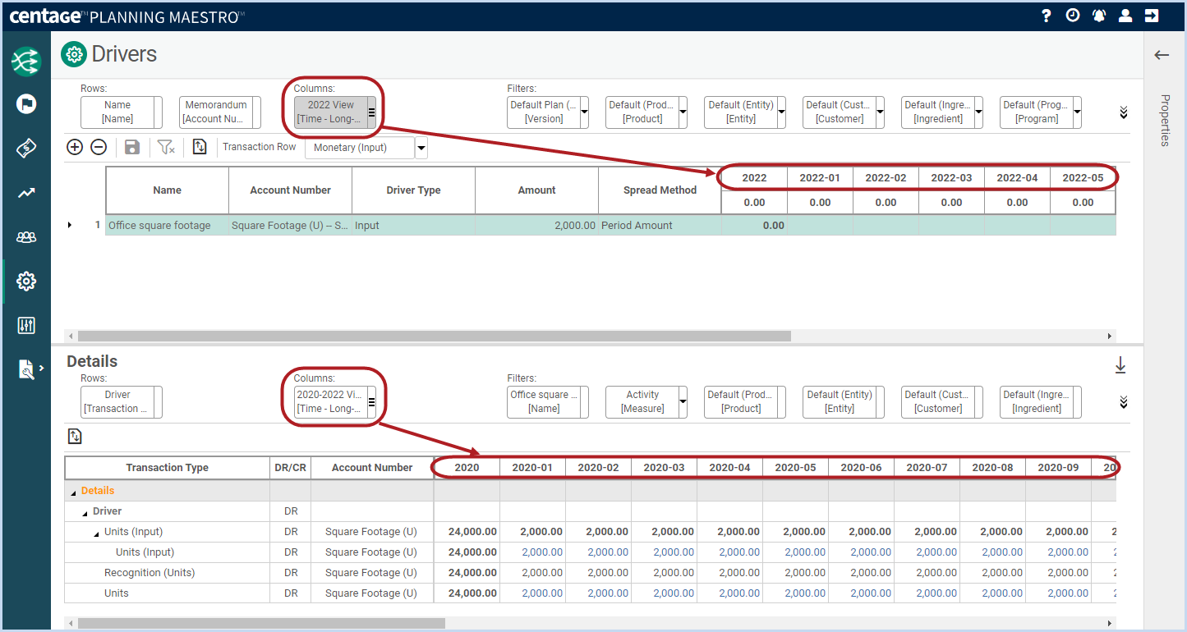
Task: Open the Default Plan [Version] filter dropdown
Action: 584,112
